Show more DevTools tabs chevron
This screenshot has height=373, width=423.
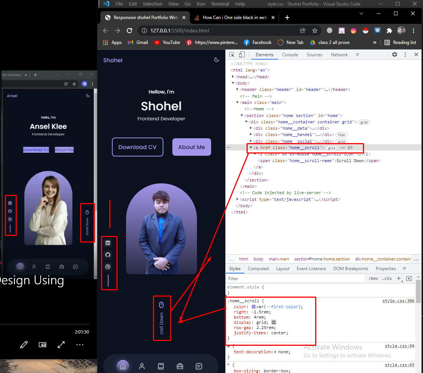coord(357,54)
